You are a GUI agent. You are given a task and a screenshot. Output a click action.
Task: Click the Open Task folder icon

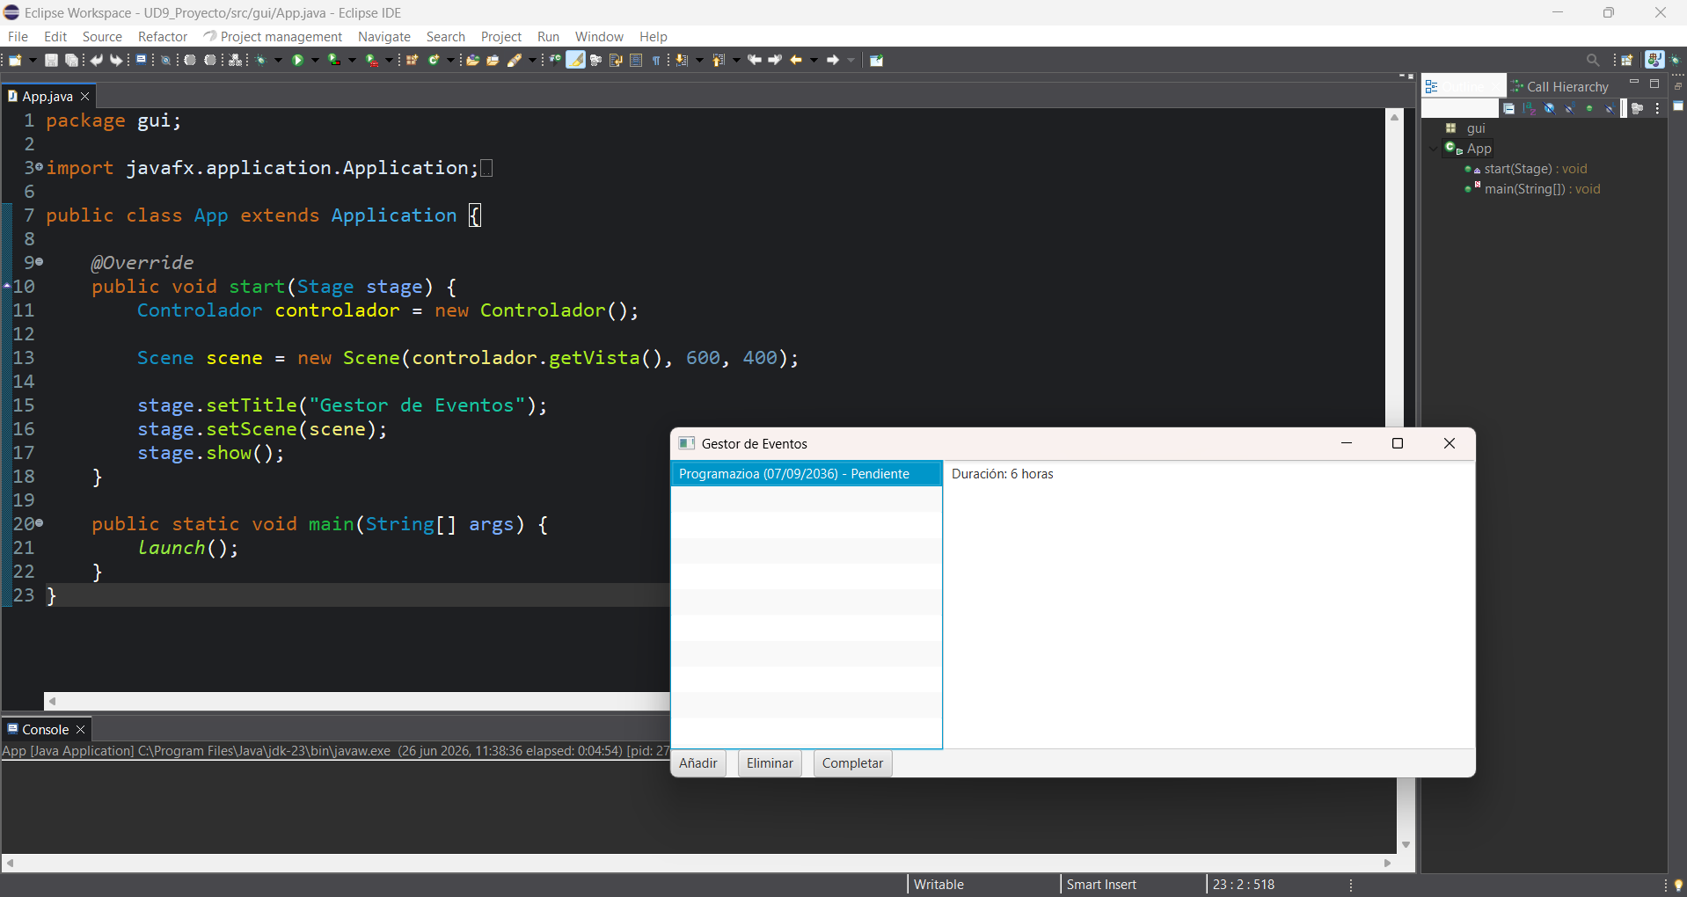[493, 60]
